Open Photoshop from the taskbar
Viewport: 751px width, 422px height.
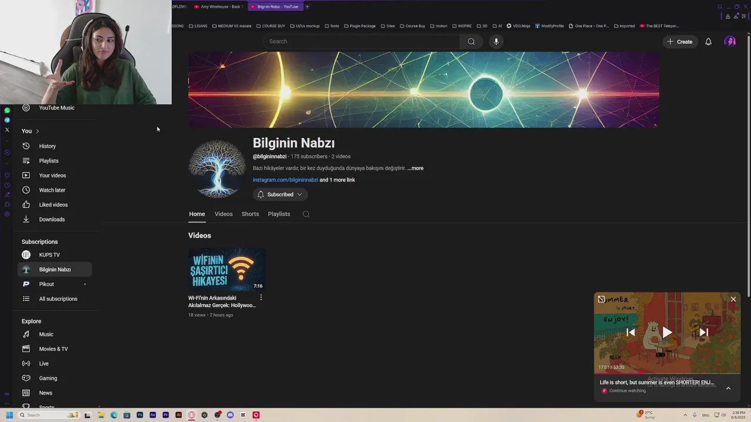point(140,415)
